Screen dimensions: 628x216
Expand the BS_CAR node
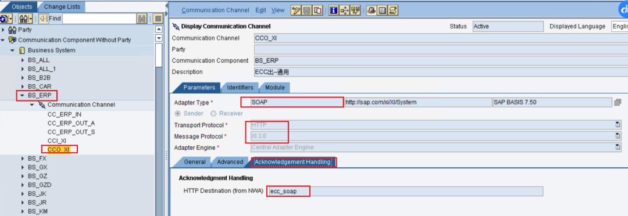tap(23, 87)
